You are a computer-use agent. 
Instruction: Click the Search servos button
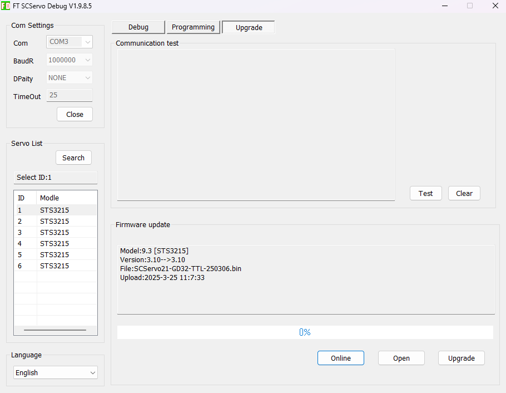pos(73,158)
